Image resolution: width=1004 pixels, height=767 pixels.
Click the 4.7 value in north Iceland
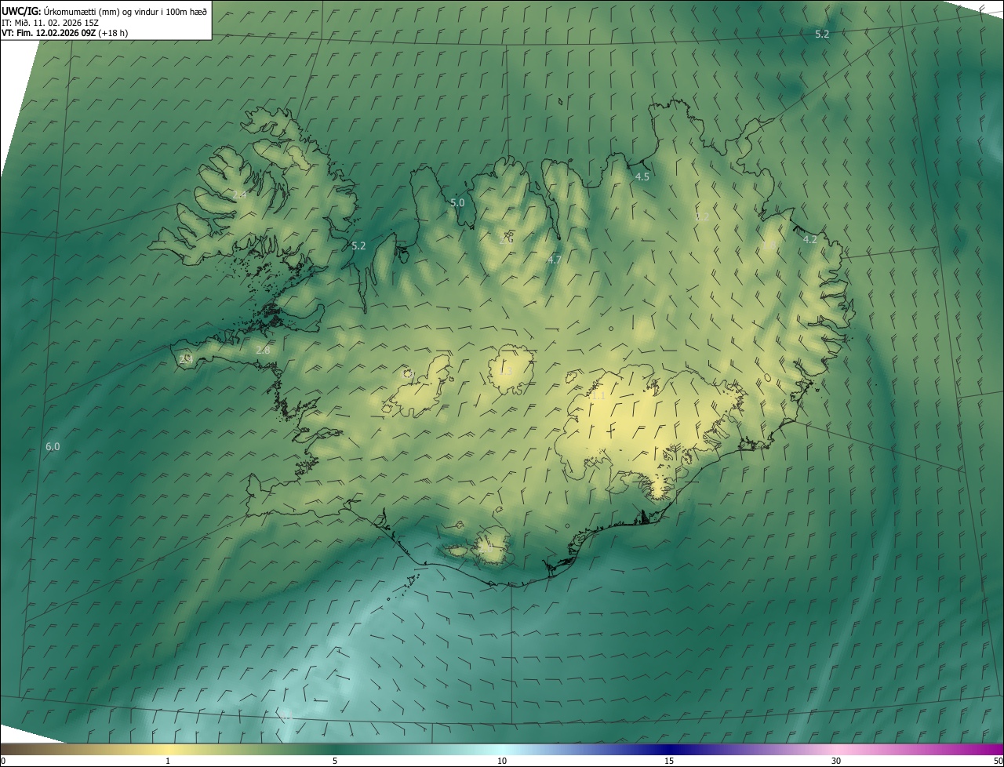tap(555, 260)
